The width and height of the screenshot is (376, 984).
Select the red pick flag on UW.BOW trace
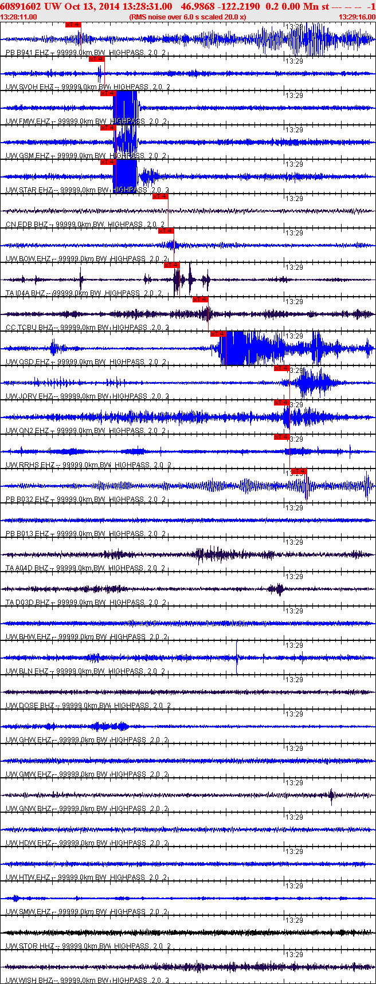tap(166, 231)
